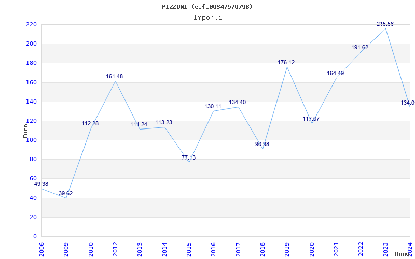Click the chart title PIZZONI (c.f.00347570798)
This screenshot has height=259, width=415.
coord(207,7)
